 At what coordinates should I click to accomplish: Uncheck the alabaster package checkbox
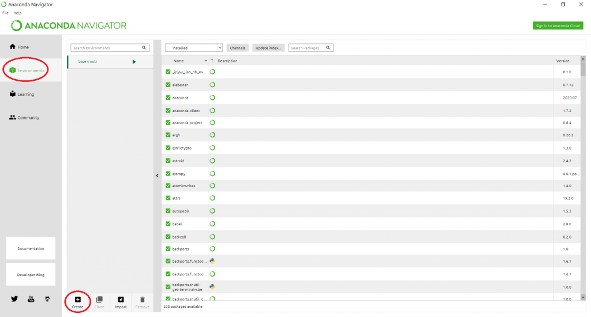[168, 85]
